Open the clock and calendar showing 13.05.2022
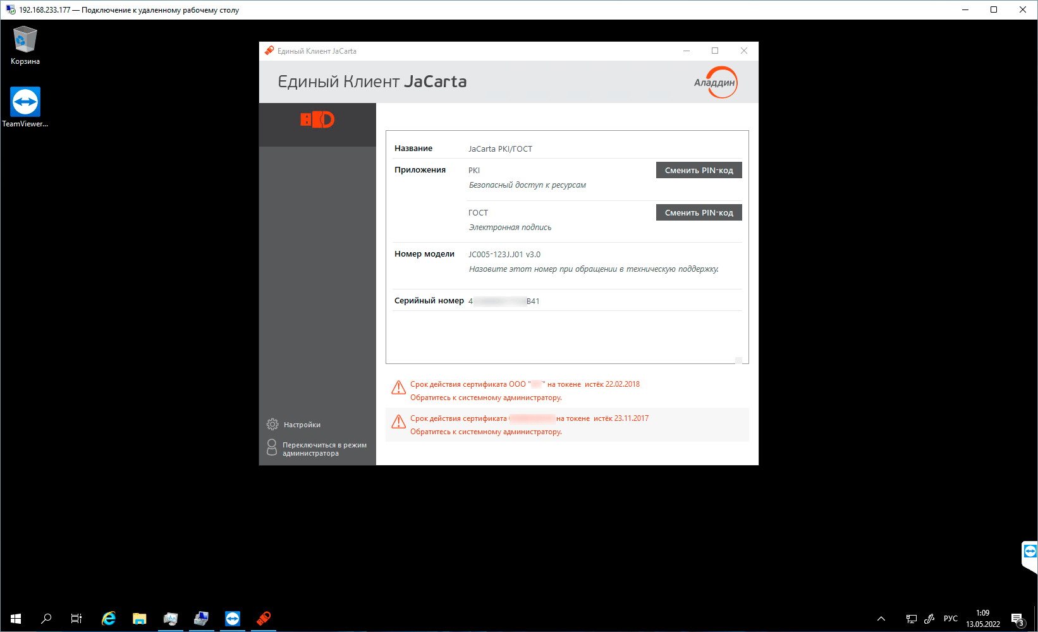 (x=983, y=619)
